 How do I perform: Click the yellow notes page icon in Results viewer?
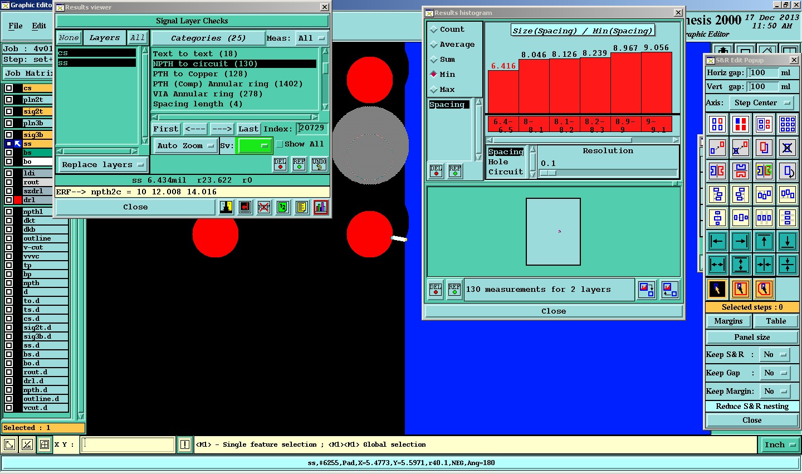pos(301,207)
